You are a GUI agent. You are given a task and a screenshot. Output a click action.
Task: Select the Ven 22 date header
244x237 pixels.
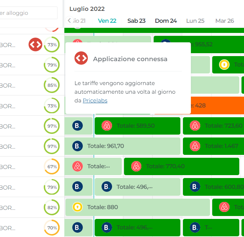pyautogui.click(x=107, y=21)
